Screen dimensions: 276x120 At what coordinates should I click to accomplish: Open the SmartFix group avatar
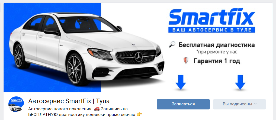[x=16, y=104]
